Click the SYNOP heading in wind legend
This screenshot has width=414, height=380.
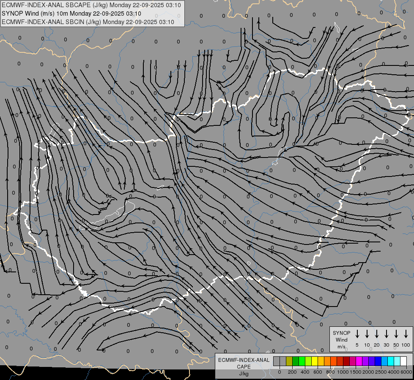(x=341, y=333)
